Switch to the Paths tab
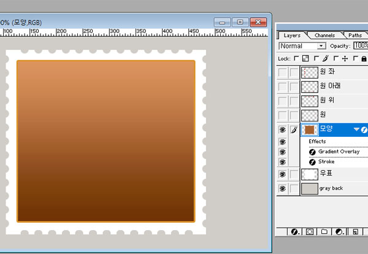This screenshot has width=368, height=254. click(x=355, y=35)
